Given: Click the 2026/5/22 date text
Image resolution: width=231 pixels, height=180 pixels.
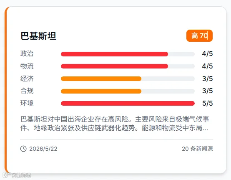Looking at the screenshot, I should click(x=43, y=149).
